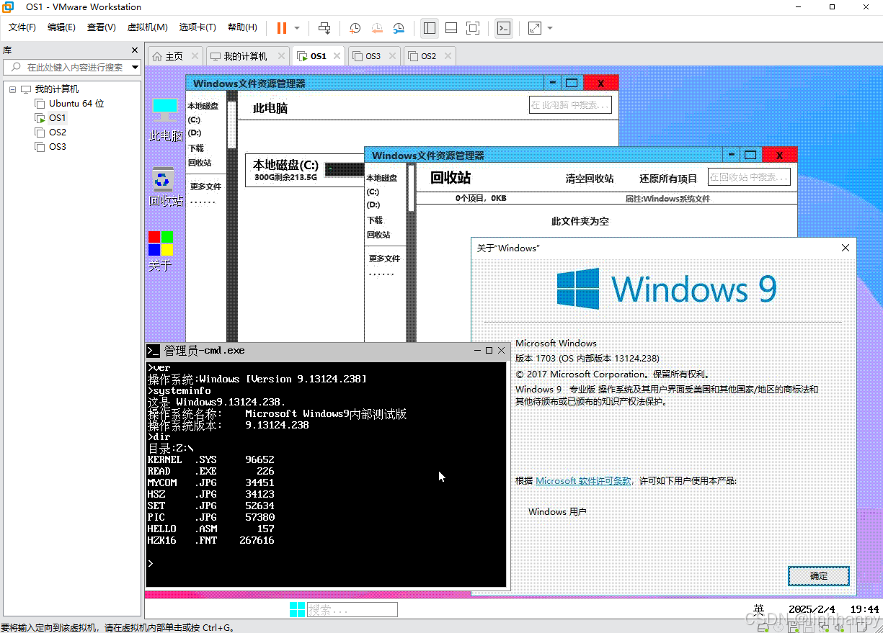The width and height of the screenshot is (883, 633).
Task: Select OS1 in the library tree
Action: click(x=50, y=118)
